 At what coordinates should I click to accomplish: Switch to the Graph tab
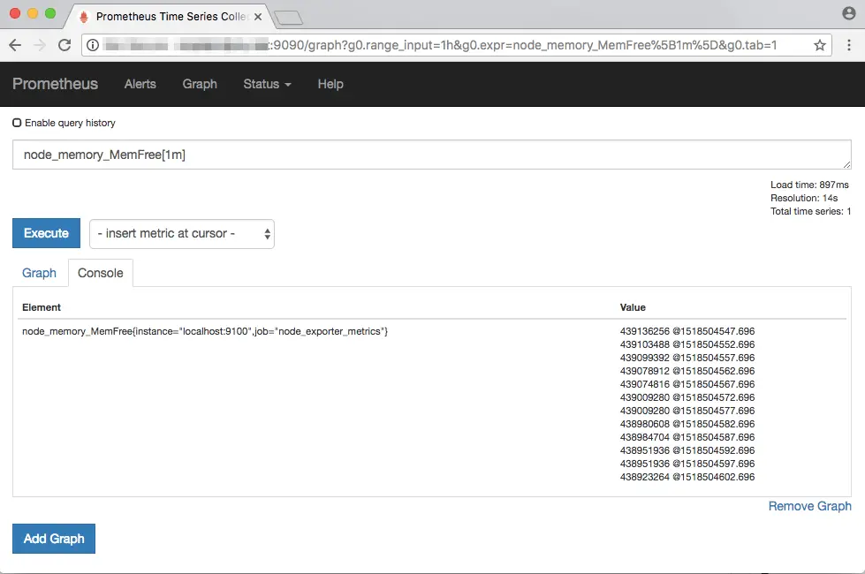39,273
